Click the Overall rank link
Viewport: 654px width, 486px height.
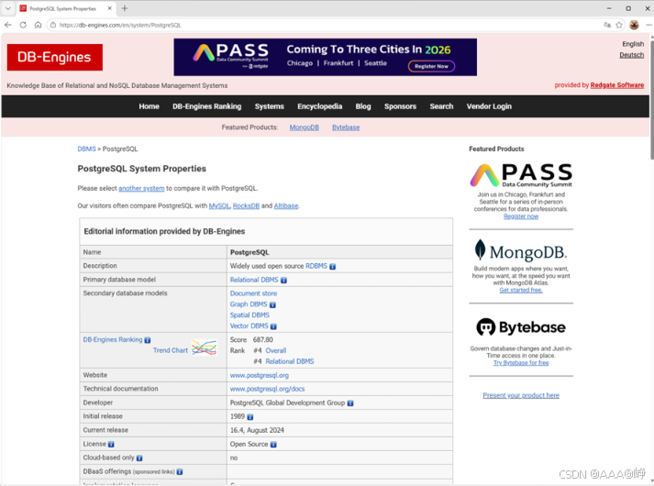coord(276,350)
